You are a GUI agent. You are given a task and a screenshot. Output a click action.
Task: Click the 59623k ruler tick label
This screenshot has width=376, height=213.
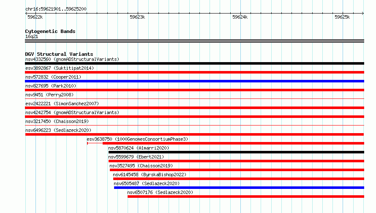[x=137, y=17]
